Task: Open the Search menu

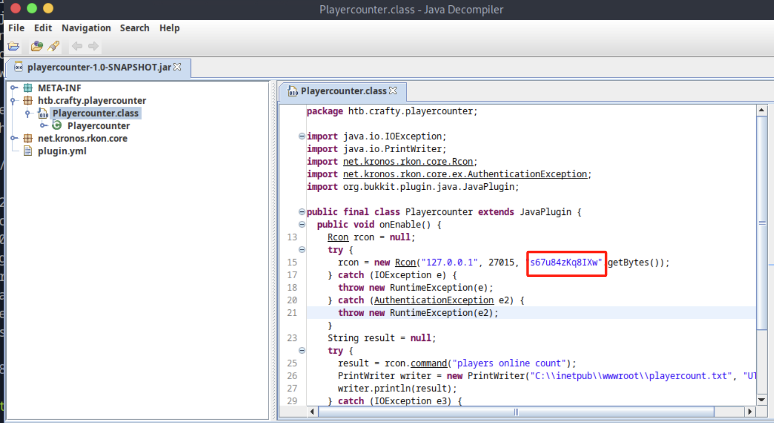Action: [x=134, y=28]
